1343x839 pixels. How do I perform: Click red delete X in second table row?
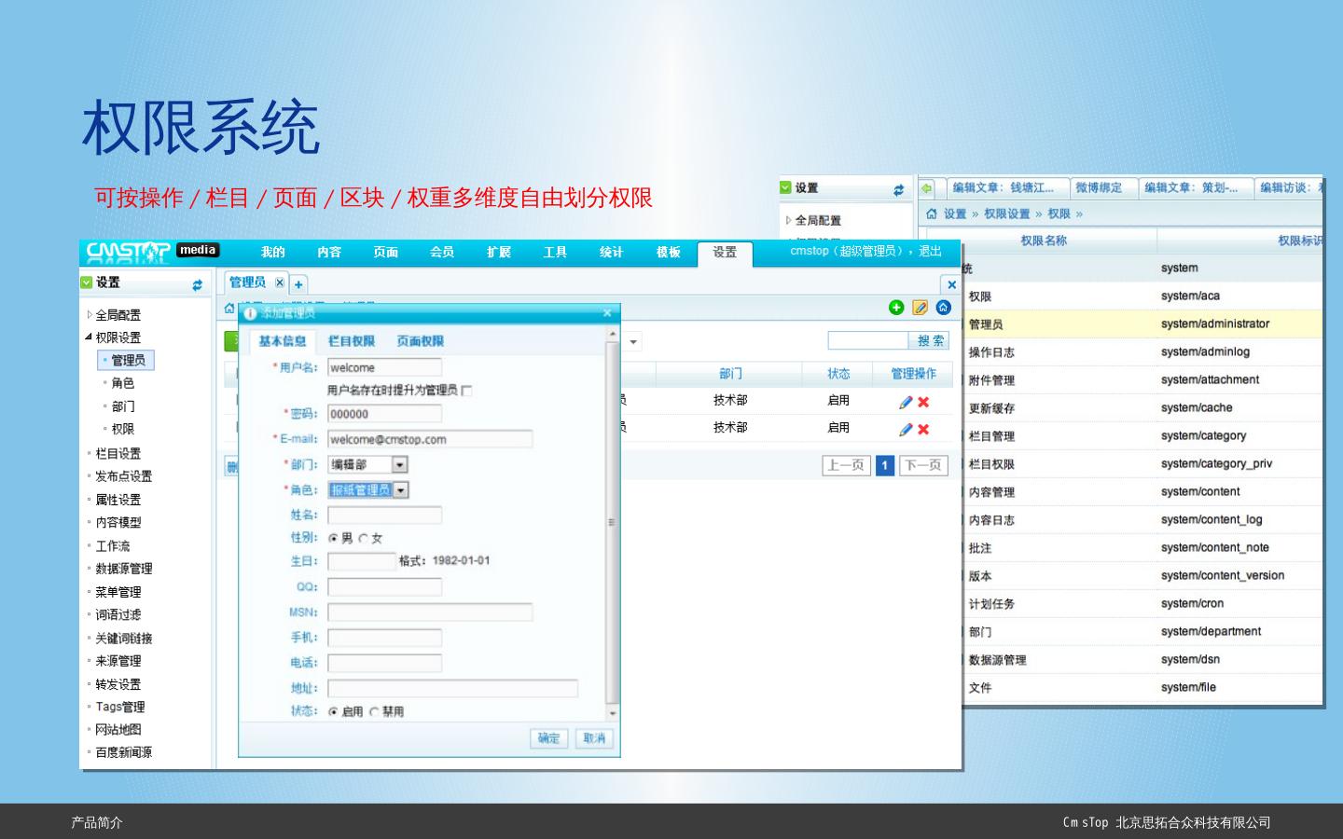tap(923, 430)
